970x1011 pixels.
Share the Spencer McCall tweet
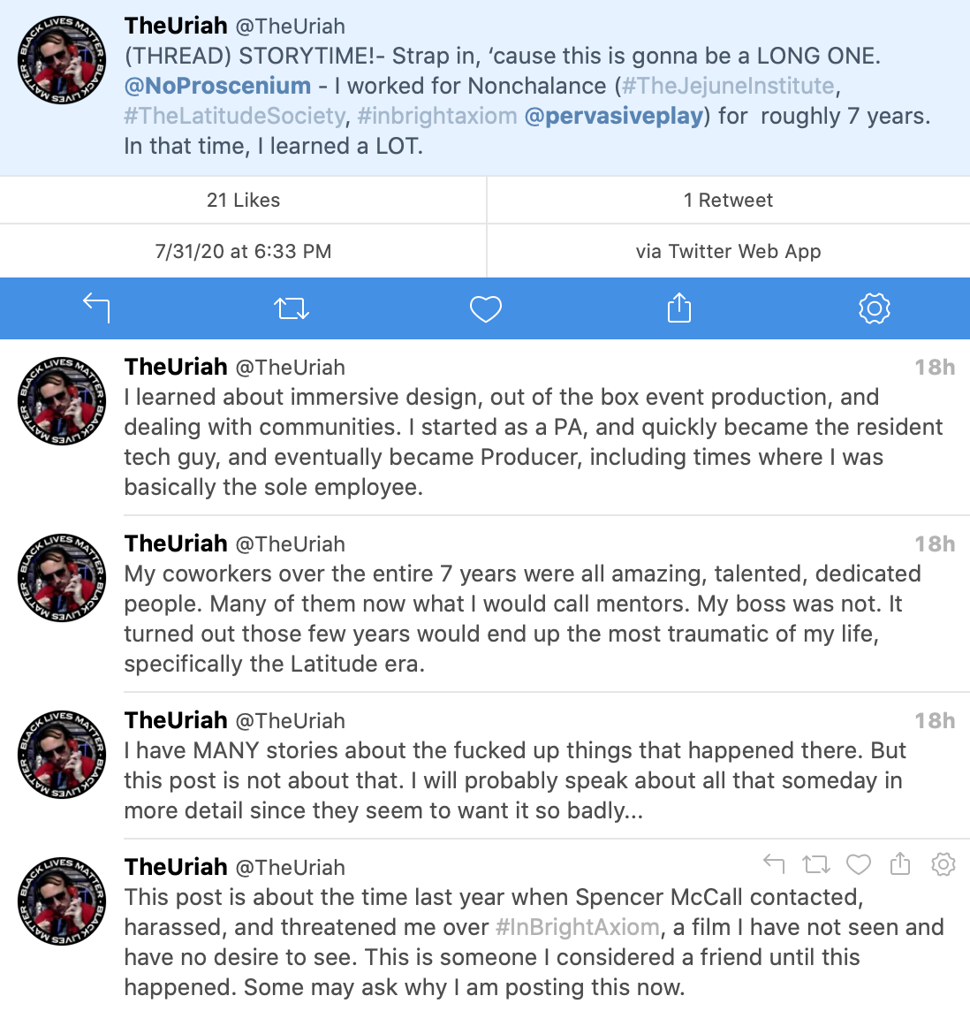900,864
